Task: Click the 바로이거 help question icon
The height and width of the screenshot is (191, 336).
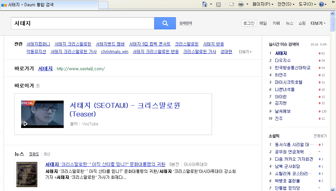Action: (x=38, y=86)
